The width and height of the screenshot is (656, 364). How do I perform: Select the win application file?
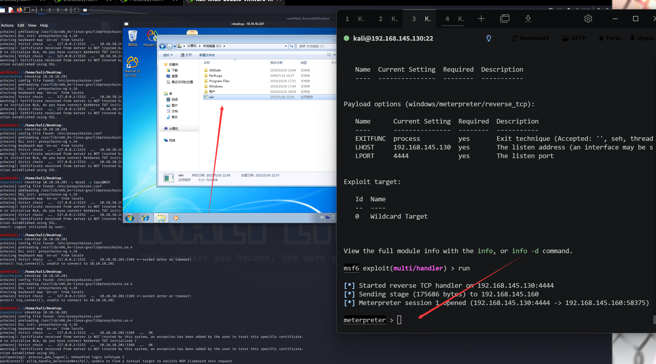269,97
